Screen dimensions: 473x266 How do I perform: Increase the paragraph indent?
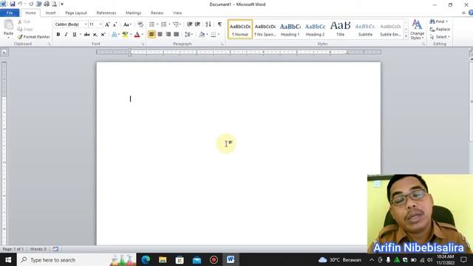[197, 24]
